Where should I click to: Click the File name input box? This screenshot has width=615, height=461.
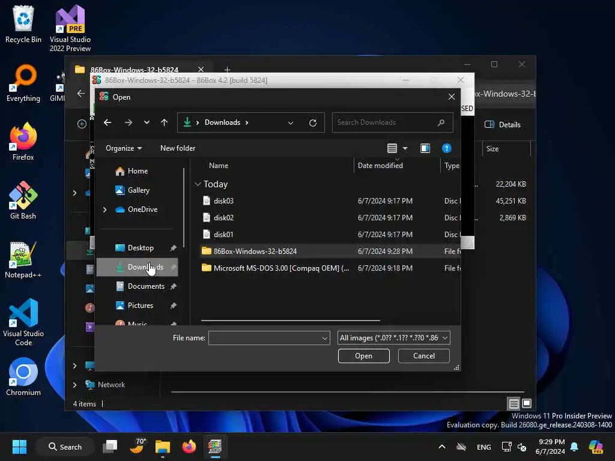tap(264, 338)
